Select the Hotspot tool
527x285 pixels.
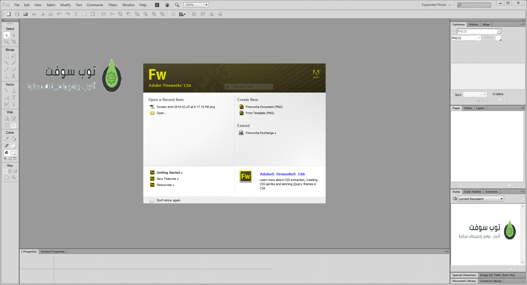pos(6,118)
